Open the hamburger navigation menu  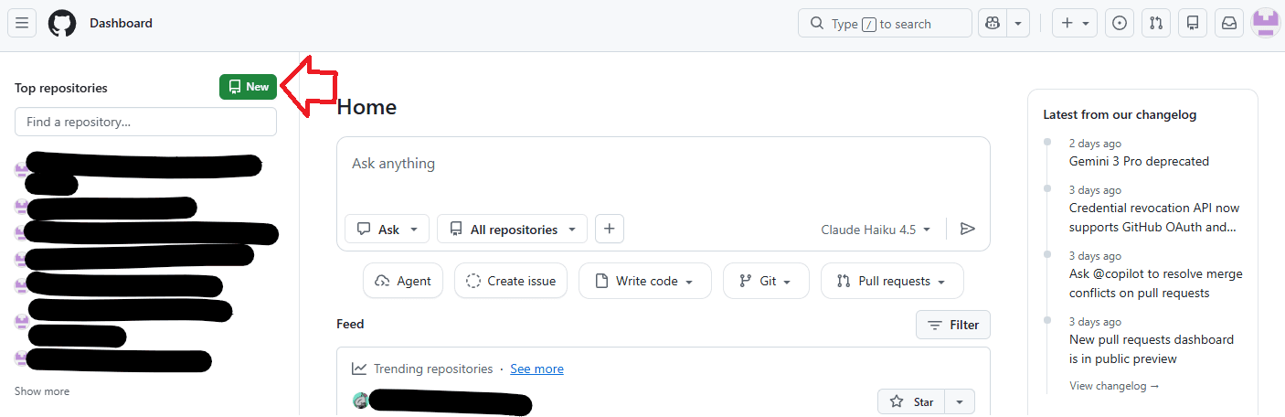click(23, 24)
